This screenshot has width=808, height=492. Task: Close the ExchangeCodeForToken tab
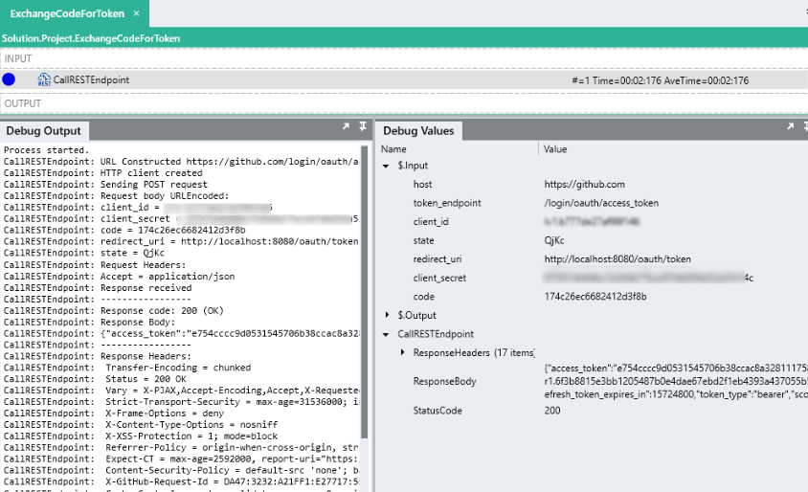pos(135,13)
